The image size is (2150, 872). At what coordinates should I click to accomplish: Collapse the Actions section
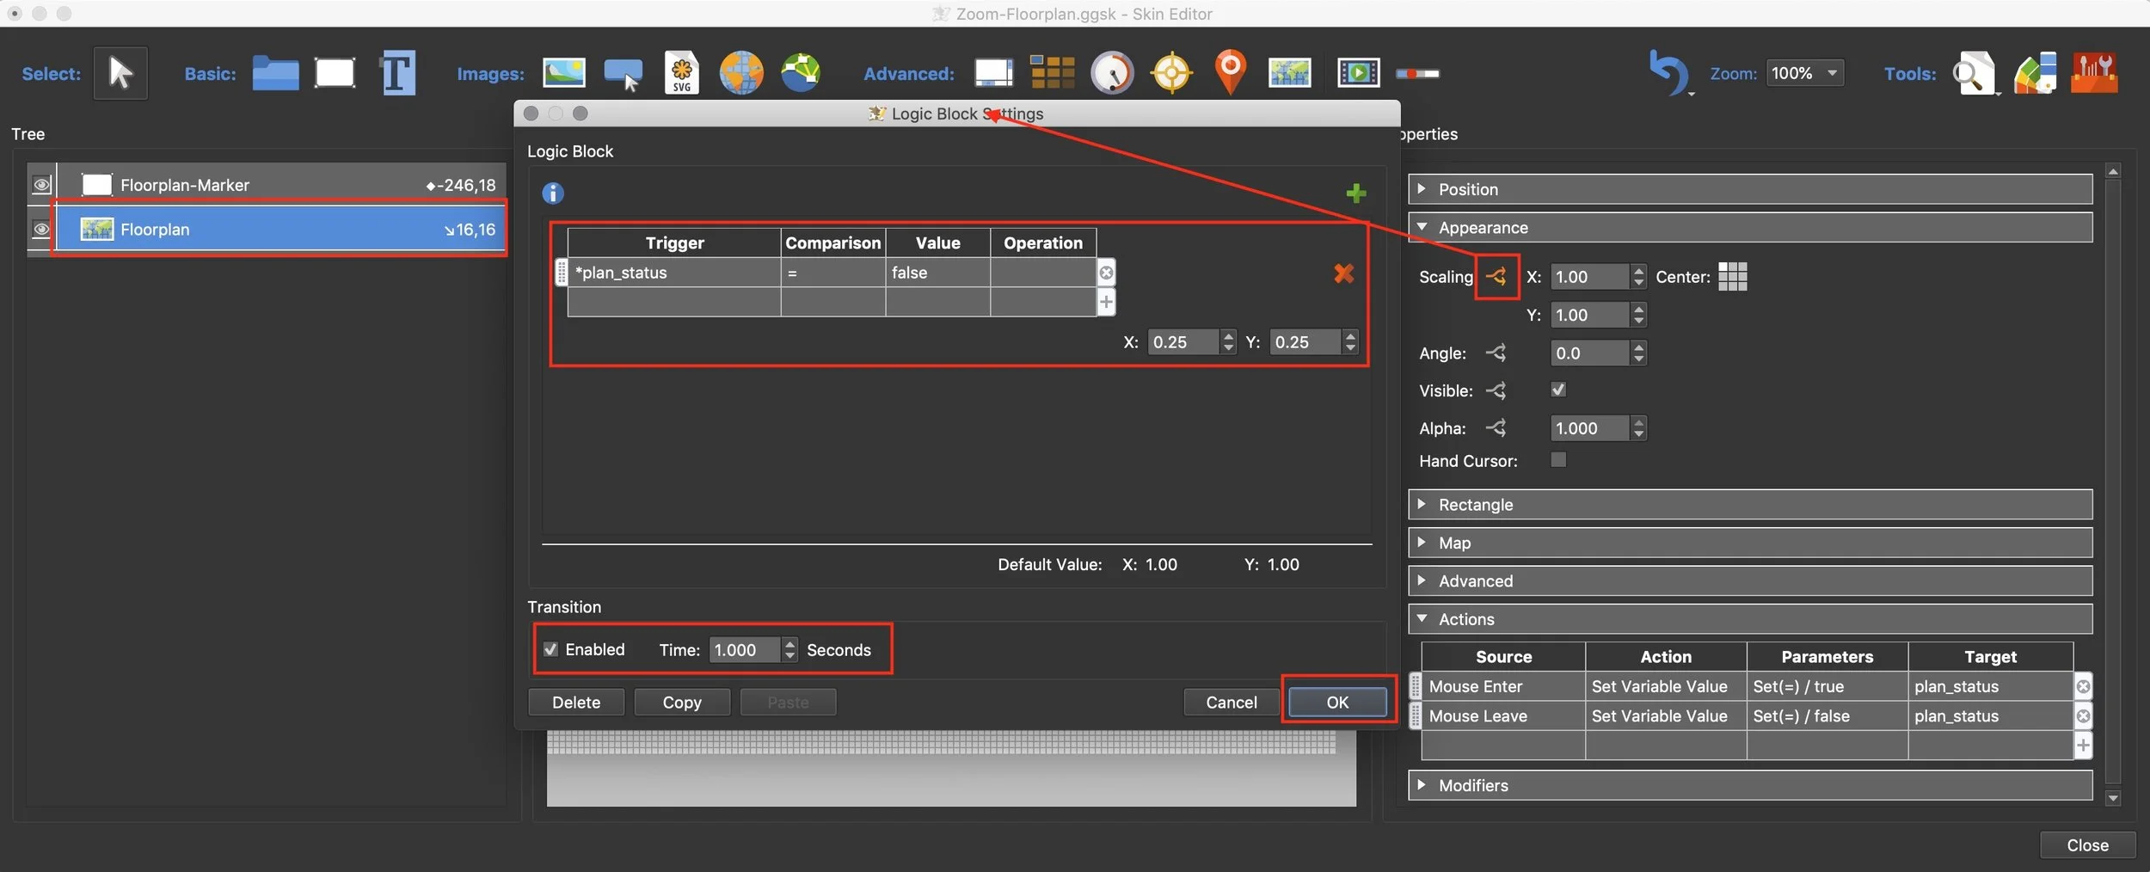tap(1750, 619)
